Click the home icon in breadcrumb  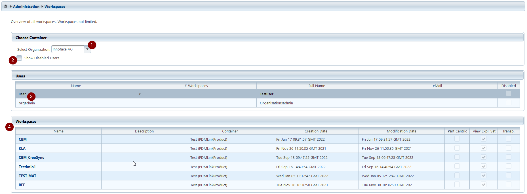coord(5,6)
